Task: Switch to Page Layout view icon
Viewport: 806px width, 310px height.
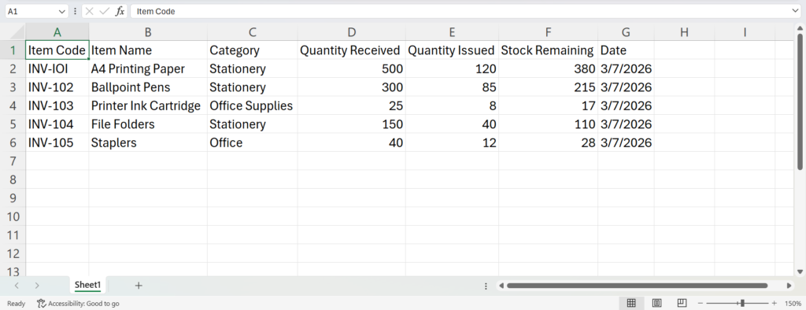Action: pyautogui.click(x=656, y=304)
